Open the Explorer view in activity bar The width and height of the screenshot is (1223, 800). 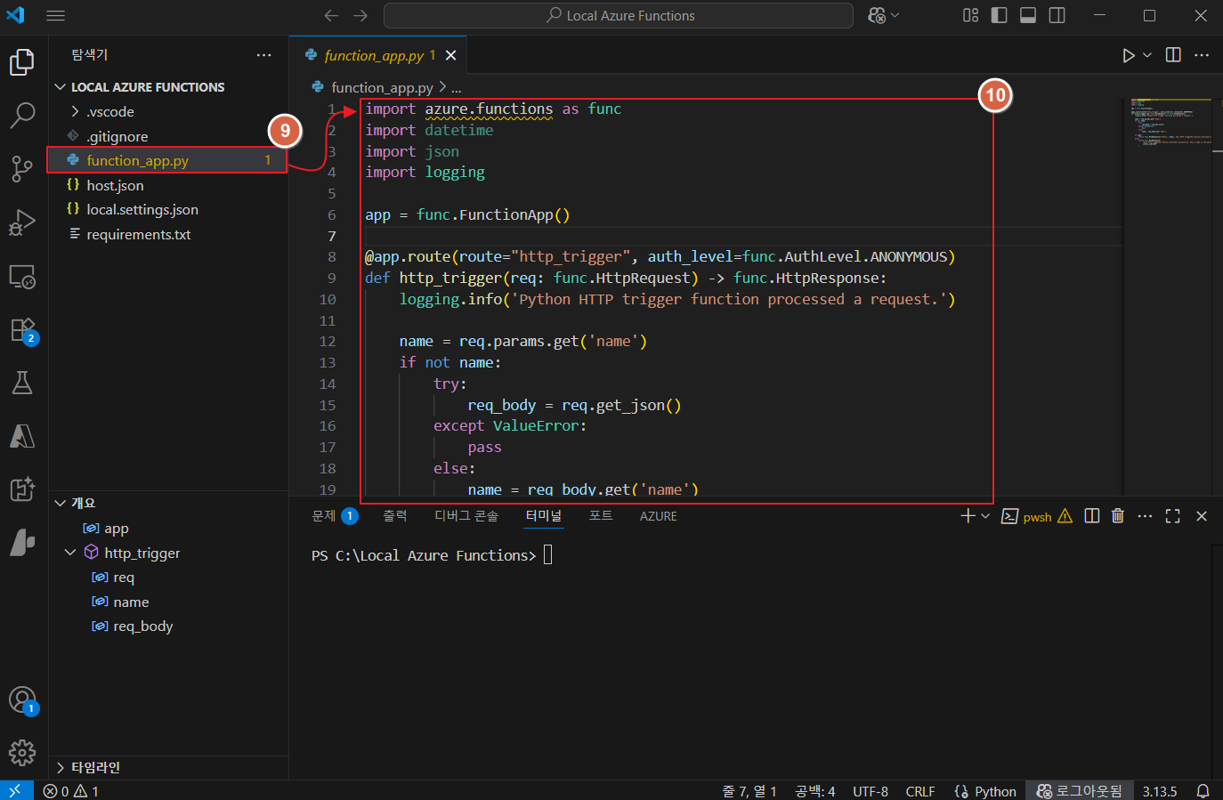tap(22, 62)
